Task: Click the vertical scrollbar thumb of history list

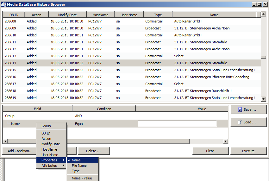Action: tap(264, 57)
